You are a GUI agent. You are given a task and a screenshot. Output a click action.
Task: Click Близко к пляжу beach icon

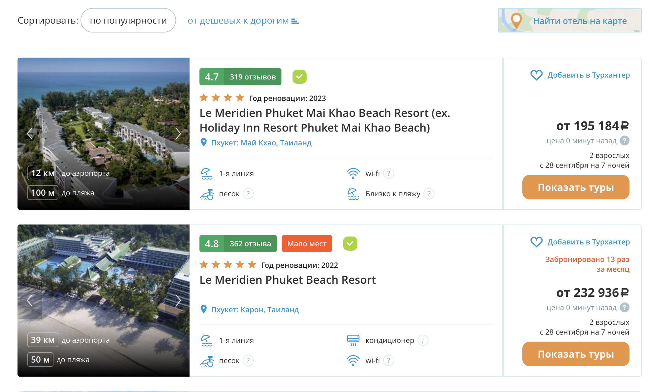pyautogui.click(x=353, y=194)
